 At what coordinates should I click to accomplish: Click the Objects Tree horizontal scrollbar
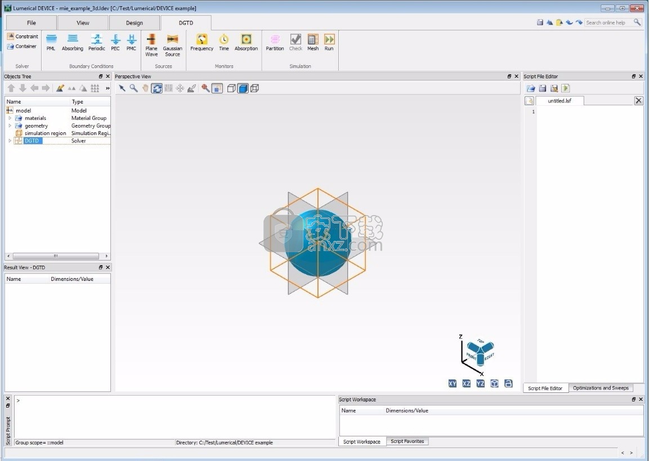click(56, 256)
